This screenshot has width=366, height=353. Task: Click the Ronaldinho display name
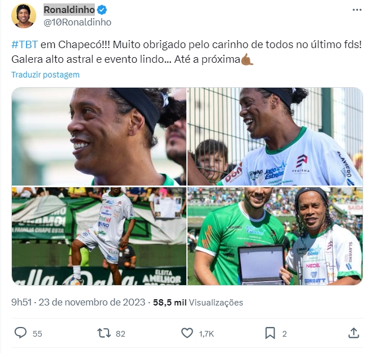[69, 10]
